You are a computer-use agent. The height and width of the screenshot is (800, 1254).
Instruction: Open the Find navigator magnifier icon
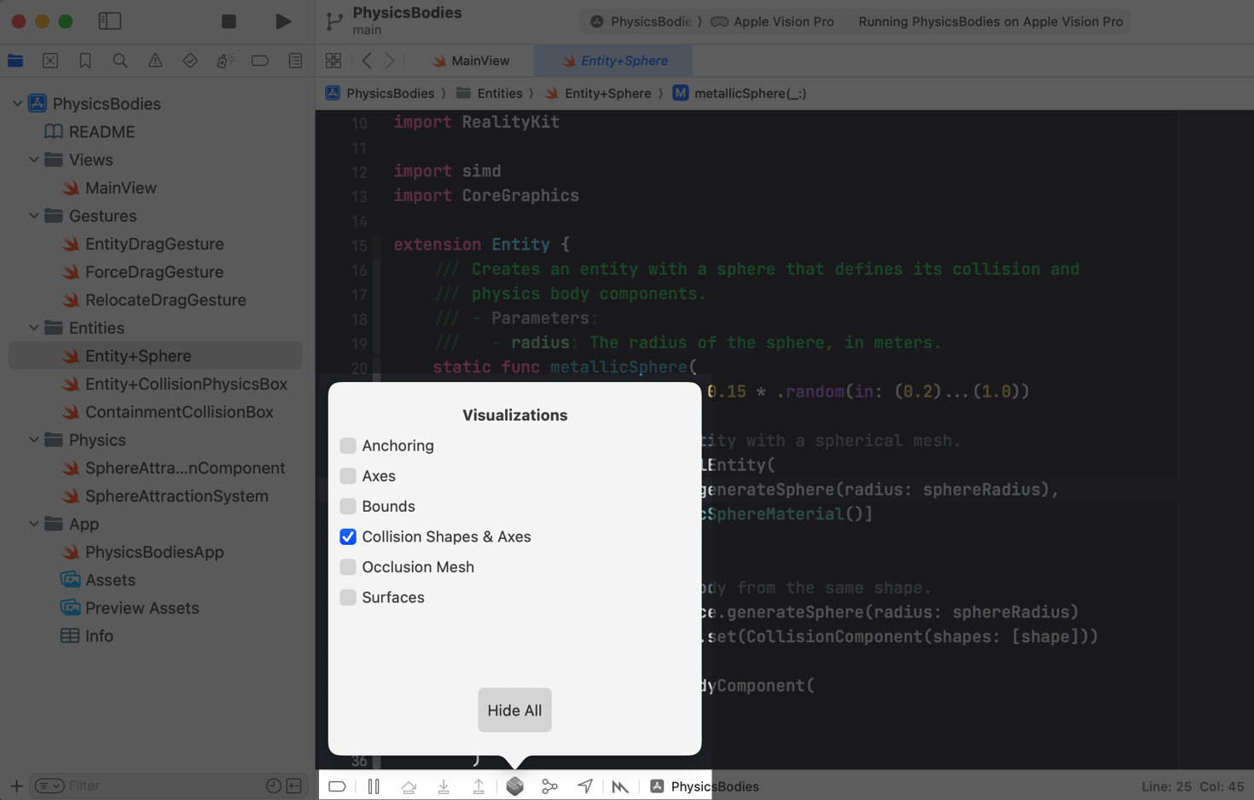click(x=120, y=61)
